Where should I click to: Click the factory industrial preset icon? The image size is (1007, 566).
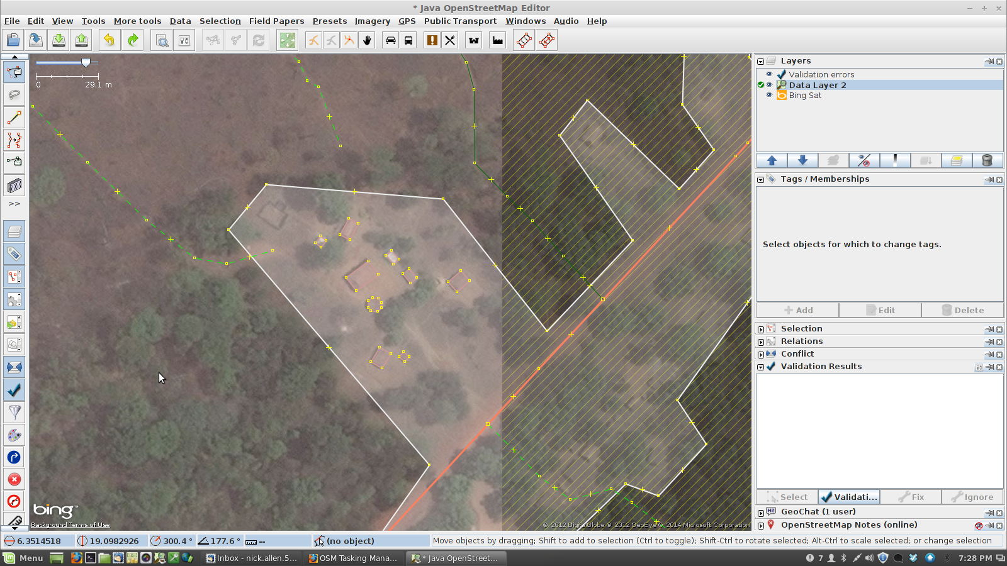pos(498,40)
